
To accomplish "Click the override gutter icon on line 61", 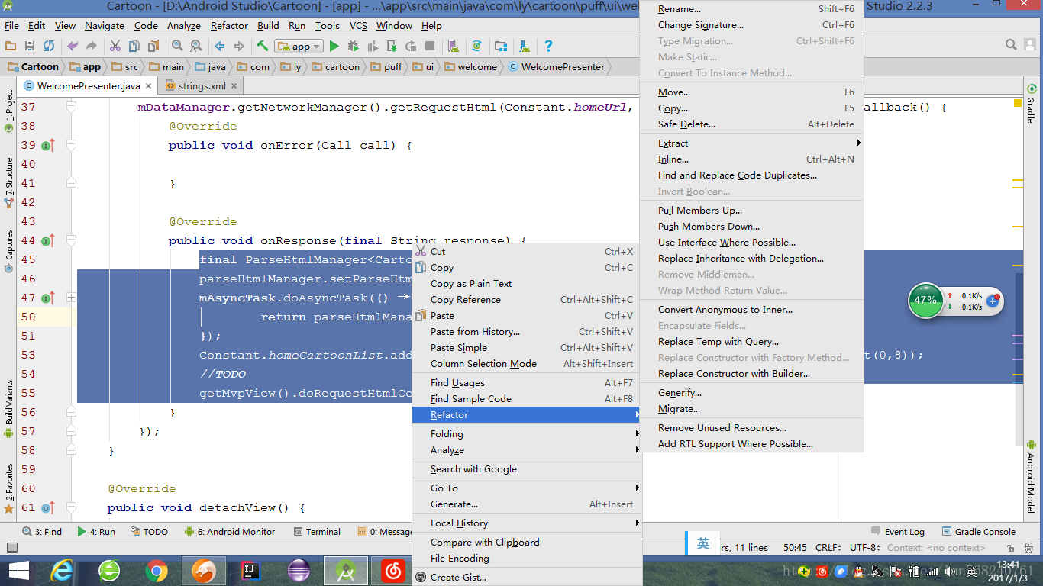I will coord(47,507).
